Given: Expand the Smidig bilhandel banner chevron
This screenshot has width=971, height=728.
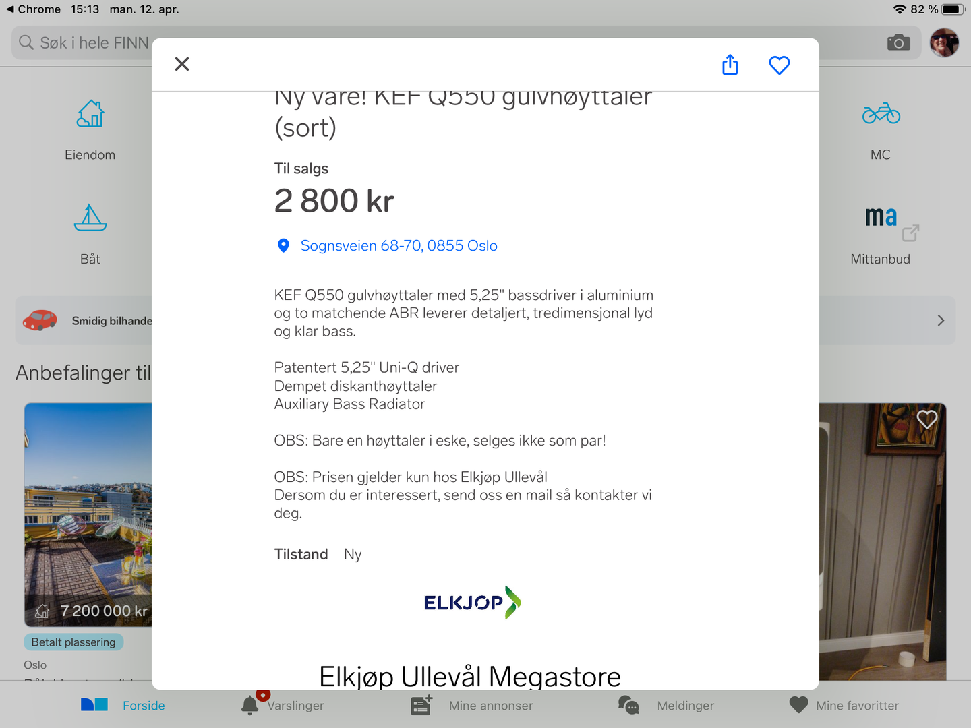Looking at the screenshot, I should (x=941, y=321).
